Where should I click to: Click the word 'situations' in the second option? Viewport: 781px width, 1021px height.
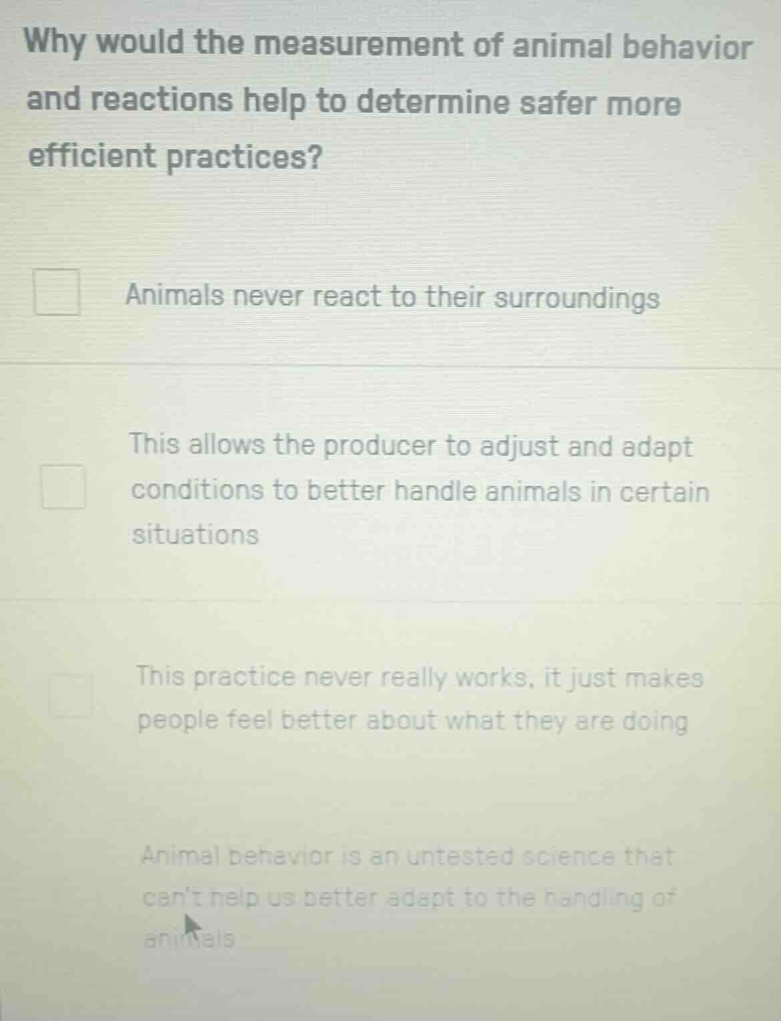pyautogui.click(x=195, y=534)
